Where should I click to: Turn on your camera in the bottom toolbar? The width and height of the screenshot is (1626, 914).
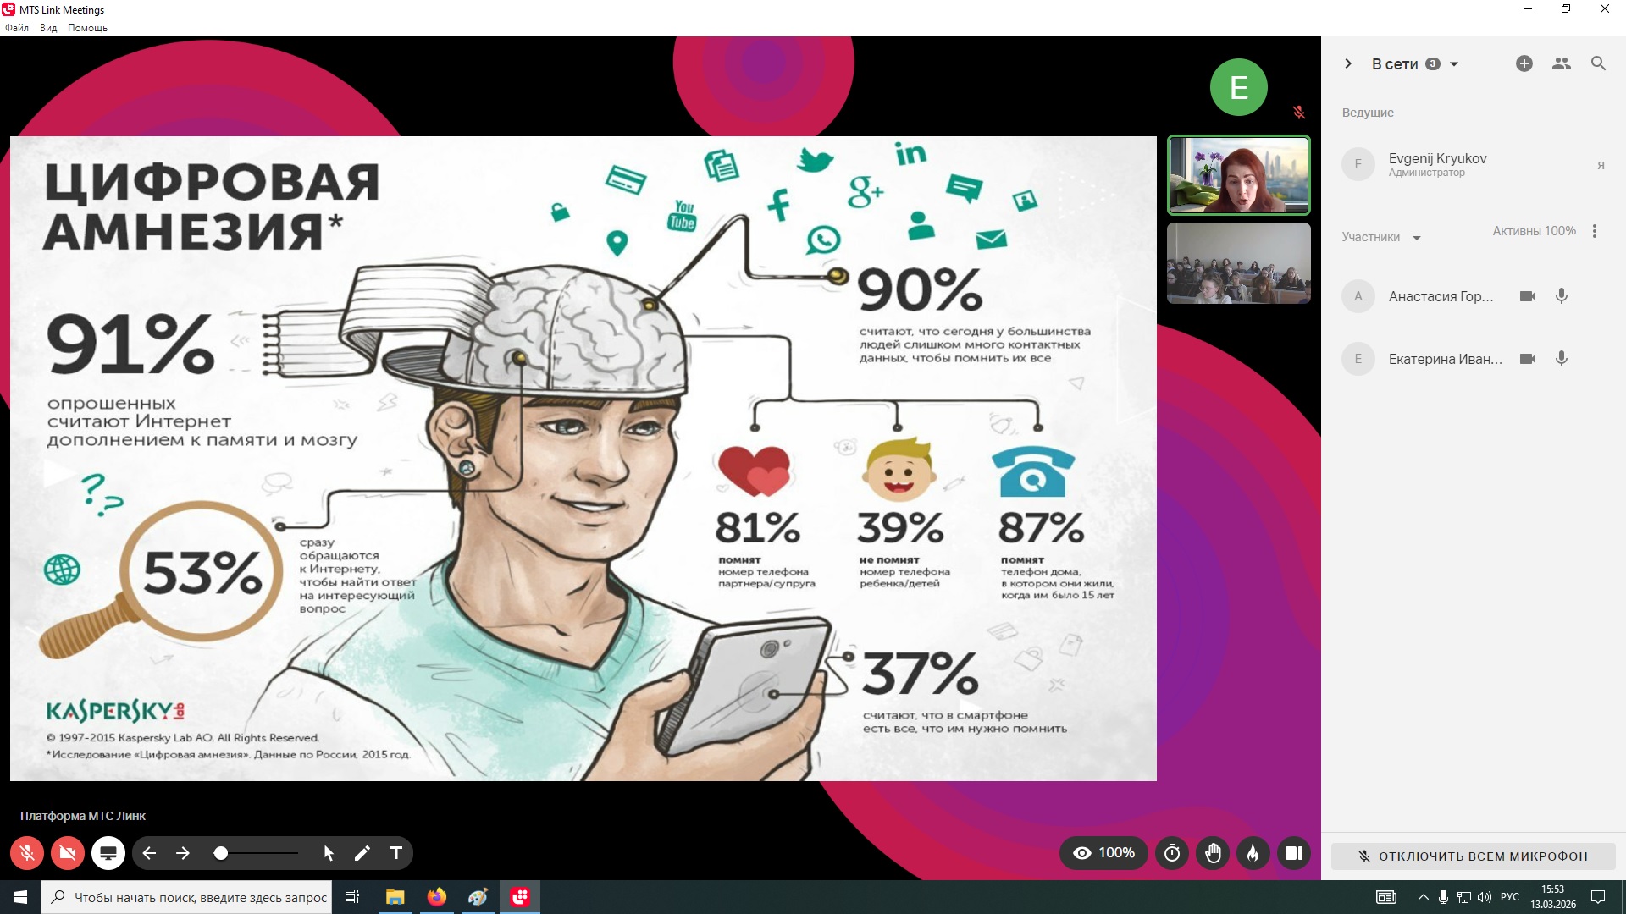click(68, 853)
